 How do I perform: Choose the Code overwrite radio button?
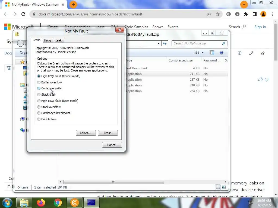(x=49, y=88)
